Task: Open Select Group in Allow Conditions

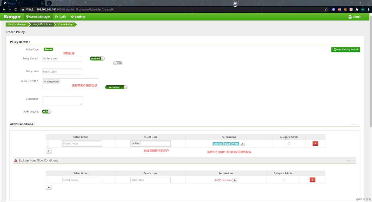Action: [82, 143]
